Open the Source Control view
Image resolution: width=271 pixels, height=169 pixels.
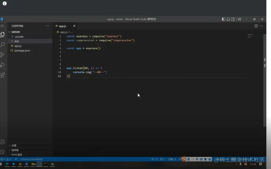pos(2,55)
